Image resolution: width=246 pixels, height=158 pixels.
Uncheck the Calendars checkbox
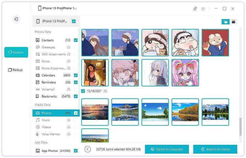point(76,75)
